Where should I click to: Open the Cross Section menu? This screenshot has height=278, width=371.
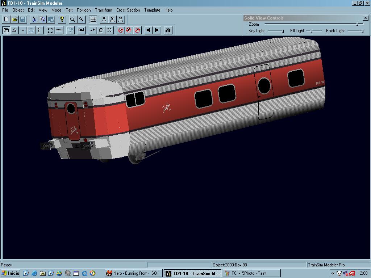click(128, 10)
